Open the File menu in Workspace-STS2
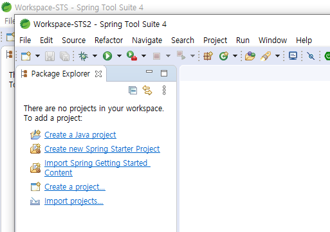The image size is (330, 232). click(25, 40)
